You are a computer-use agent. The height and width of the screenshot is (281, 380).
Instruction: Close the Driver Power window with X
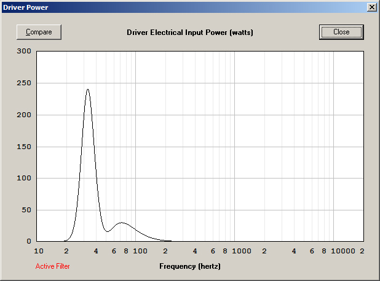pyautogui.click(x=372, y=7)
